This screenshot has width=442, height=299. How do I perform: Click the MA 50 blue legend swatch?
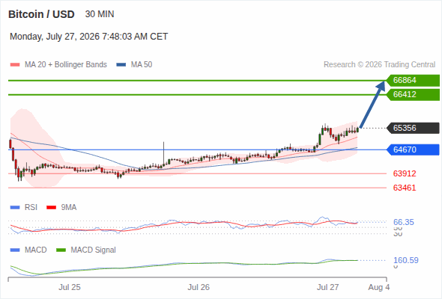(121, 65)
